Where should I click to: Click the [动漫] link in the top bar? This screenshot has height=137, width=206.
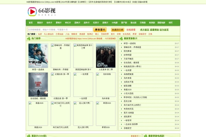(x=135, y=2)
